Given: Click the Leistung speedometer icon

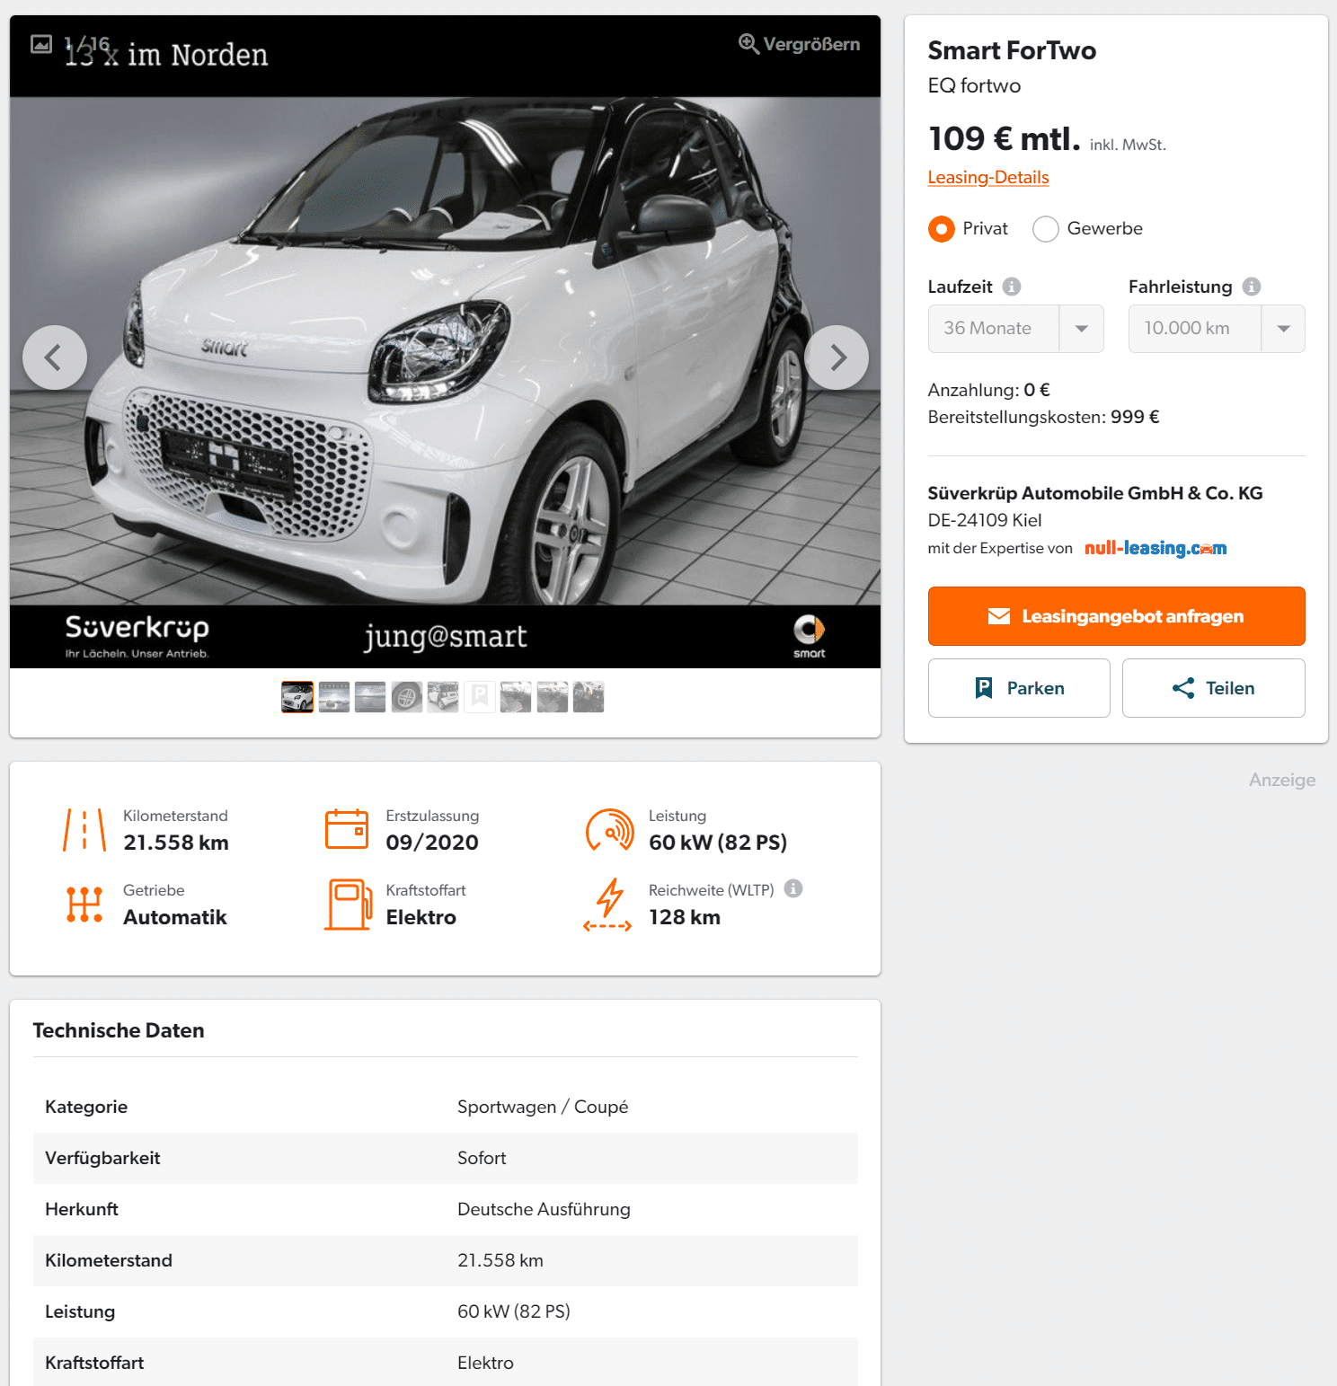Looking at the screenshot, I should click(609, 830).
